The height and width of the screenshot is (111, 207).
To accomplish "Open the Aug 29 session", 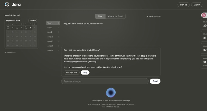I will 53,37.
